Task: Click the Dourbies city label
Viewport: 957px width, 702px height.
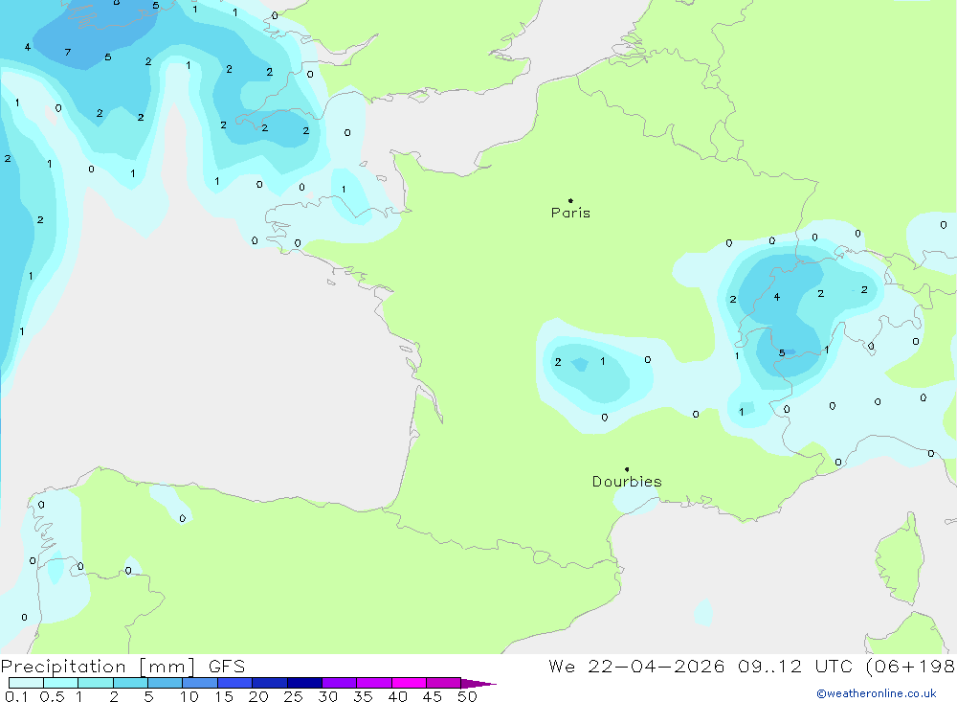Action: 627,482
